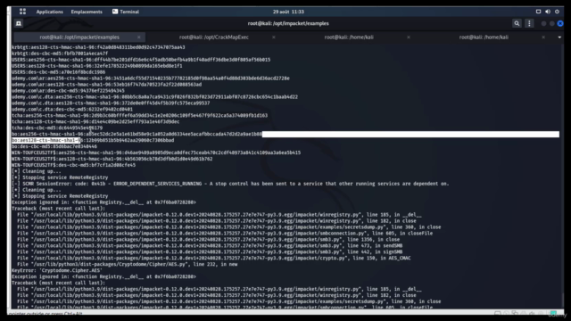Open the volume control icon
The height and width of the screenshot is (321, 571).
(548, 12)
